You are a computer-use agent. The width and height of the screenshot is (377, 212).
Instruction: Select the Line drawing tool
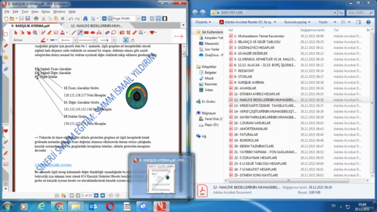74,32
